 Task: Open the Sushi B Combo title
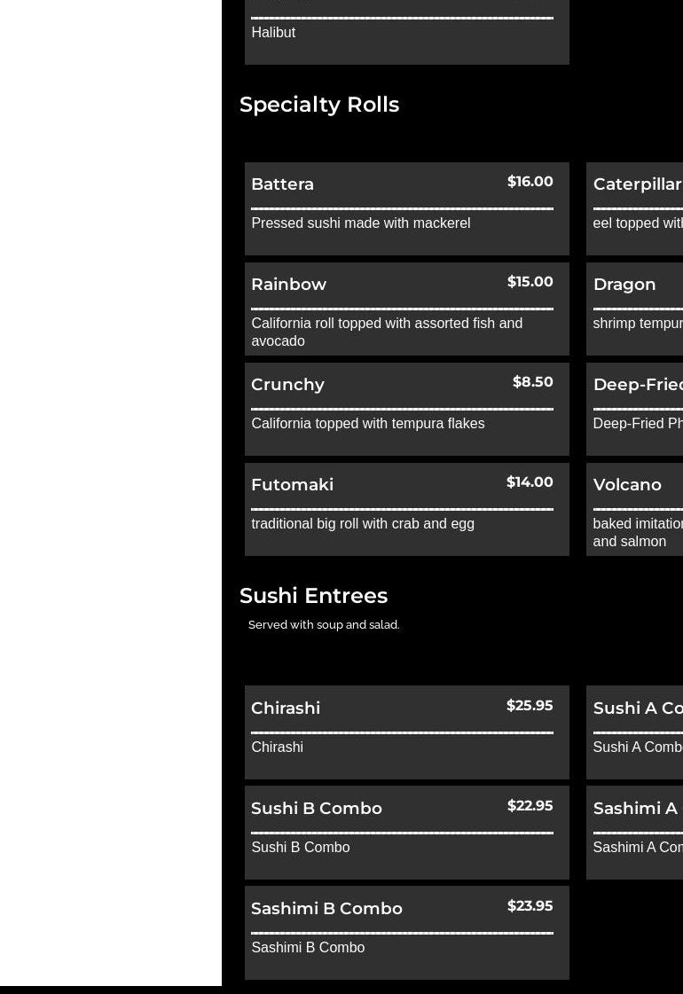coord(317,809)
